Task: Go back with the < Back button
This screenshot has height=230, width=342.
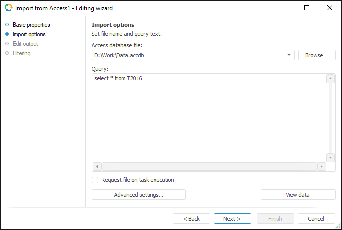Action: (x=191, y=219)
